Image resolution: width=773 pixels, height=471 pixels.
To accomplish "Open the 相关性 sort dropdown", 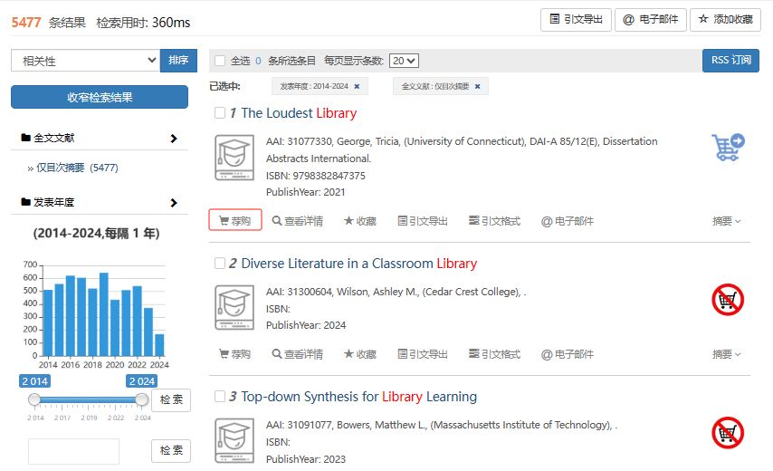I will pos(85,61).
